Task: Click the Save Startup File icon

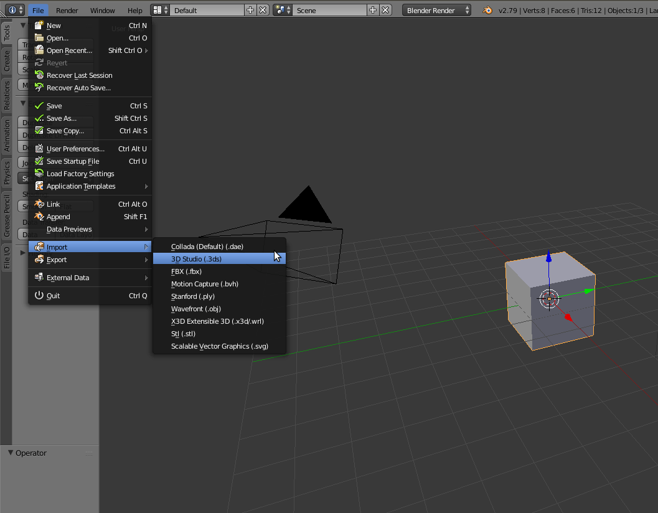Action: click(x=39, y=161)
